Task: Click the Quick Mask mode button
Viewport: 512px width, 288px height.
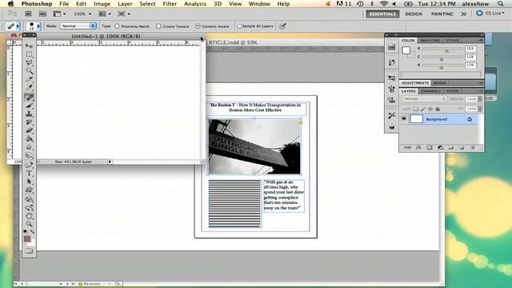Action: point(29,251)
